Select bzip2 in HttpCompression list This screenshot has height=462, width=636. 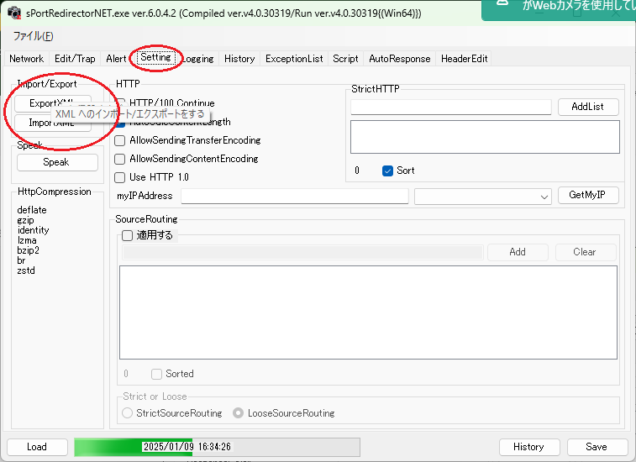(x=28, y=250)
